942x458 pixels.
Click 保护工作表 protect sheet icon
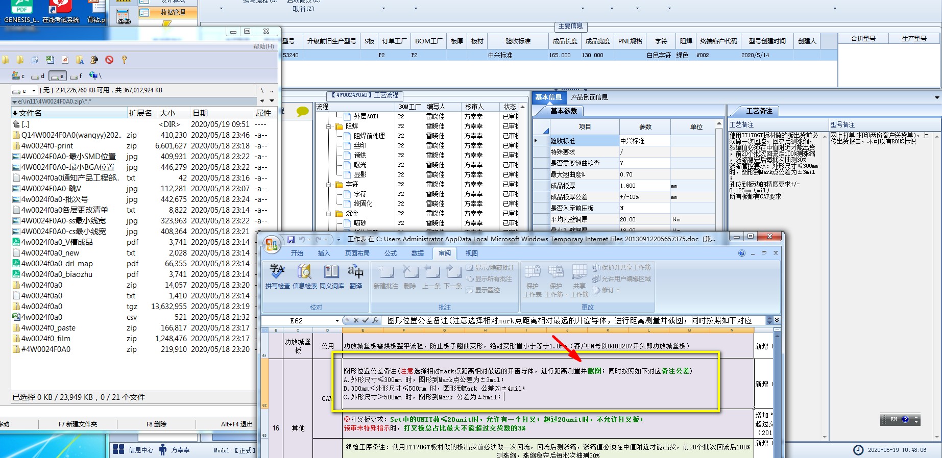pos(533,281)
